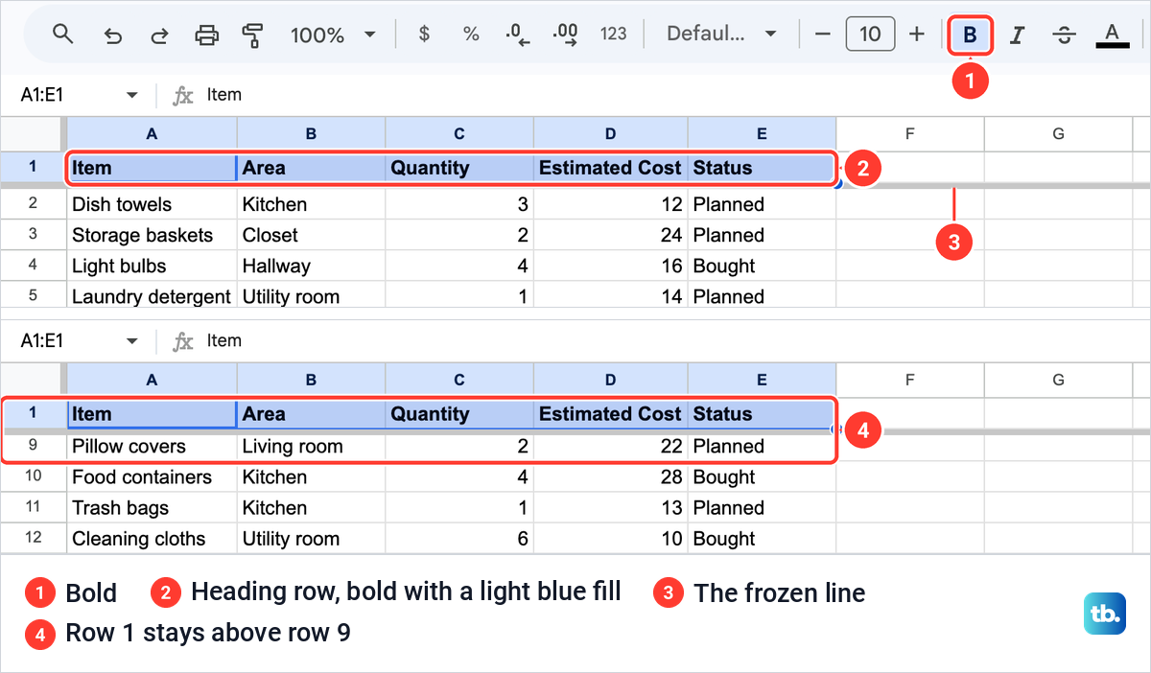This screenshot has width=1151, height=673.
Task: Select column C header in the upper sheet
Action: pyautogui.click(x=459, y=134)
